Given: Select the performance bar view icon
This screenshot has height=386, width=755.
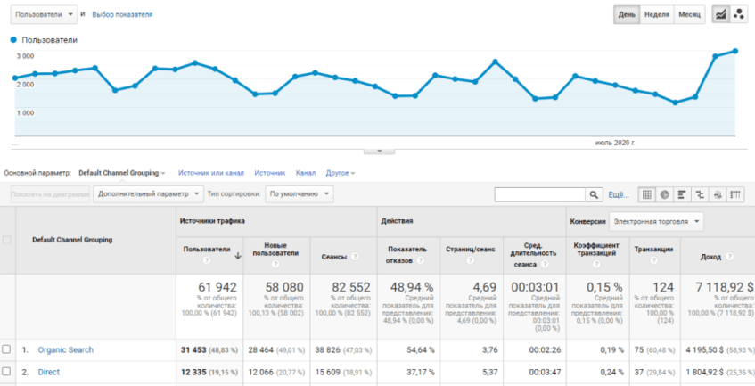Looking at the screenshot, I should coord(682,194).
